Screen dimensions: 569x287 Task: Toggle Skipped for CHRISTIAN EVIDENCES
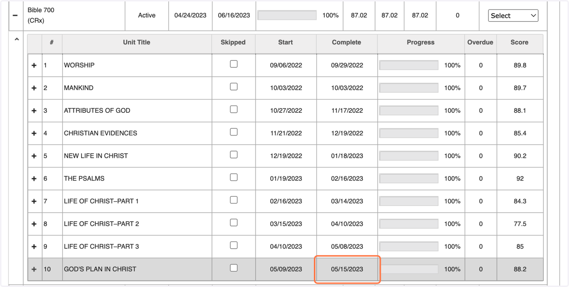coord(234,132)
